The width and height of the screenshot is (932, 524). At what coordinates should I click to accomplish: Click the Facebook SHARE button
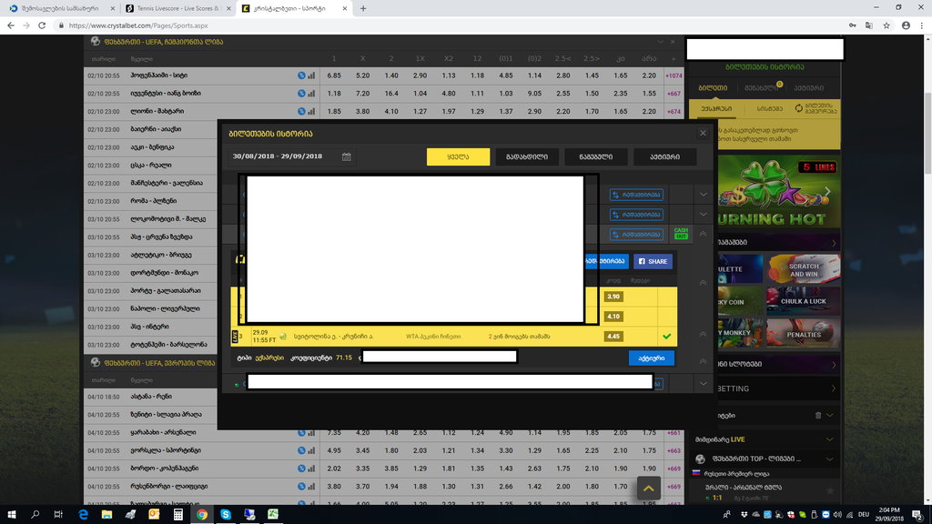pyautogui.click(x=653, y=261)
